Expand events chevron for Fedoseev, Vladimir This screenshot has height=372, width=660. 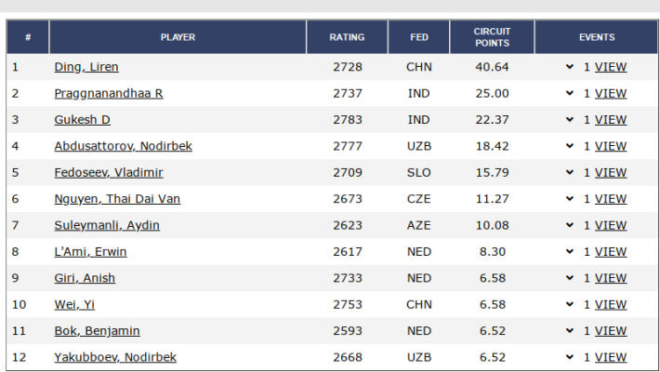tap(569, 172)
